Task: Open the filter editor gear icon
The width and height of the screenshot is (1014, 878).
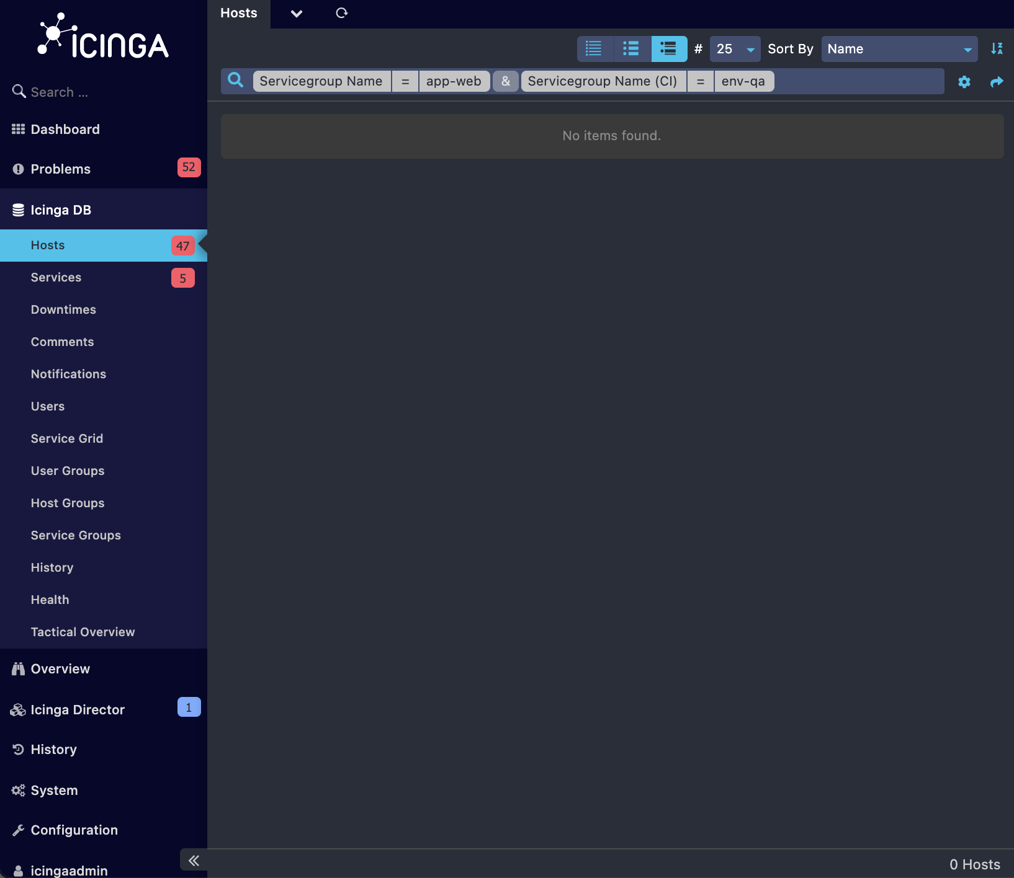Action: pos(964,82)
